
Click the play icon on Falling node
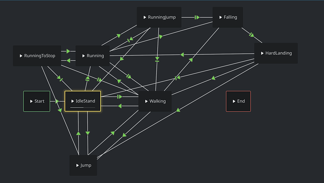point(221,17)
